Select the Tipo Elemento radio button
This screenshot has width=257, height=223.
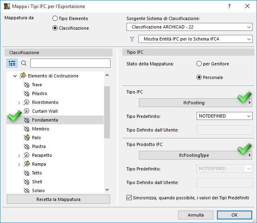click(55, 18)
